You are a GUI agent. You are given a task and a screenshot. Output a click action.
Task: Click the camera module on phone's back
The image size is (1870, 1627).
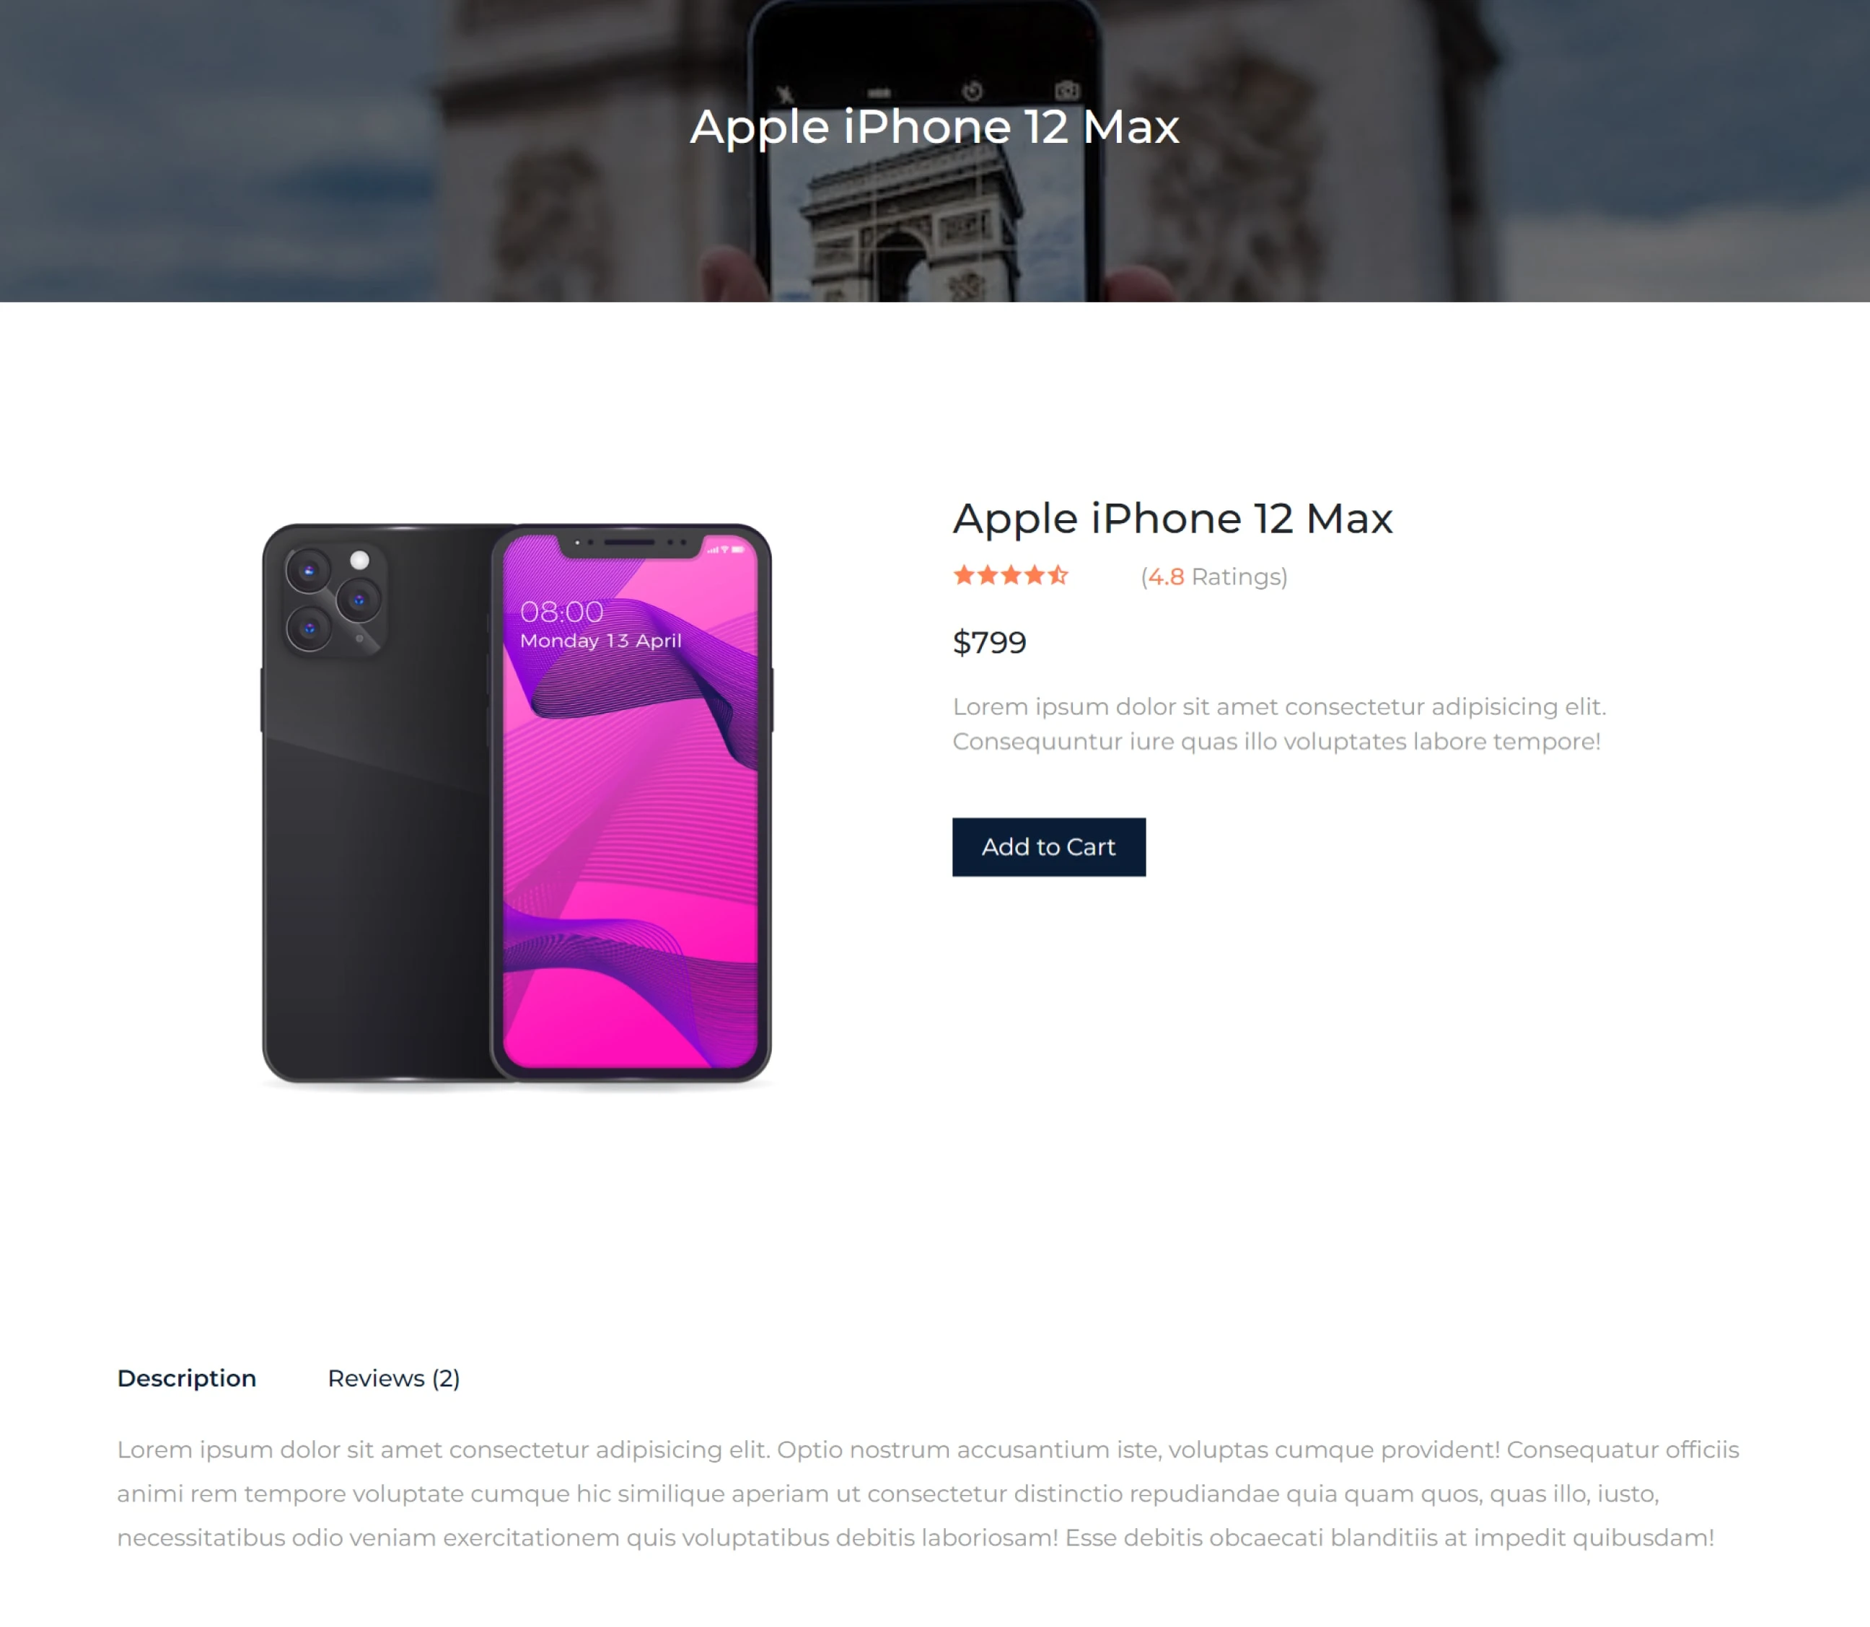click(x=334, y=600)
